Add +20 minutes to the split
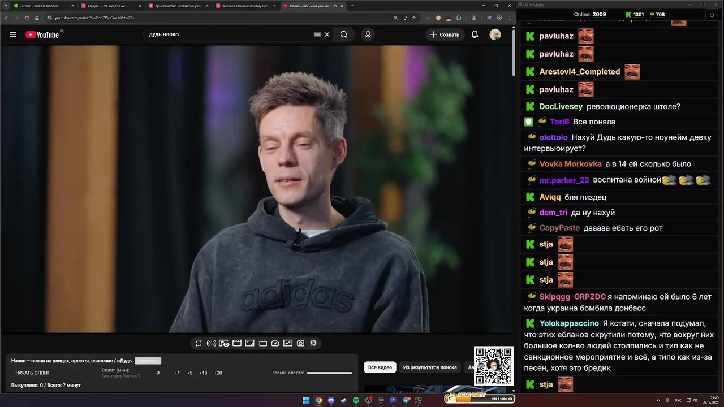The image size is (724, 407). click(x=218, y=373)
